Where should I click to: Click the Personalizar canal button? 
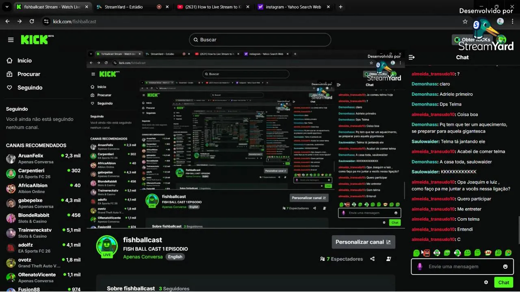[x=363, y=242]
